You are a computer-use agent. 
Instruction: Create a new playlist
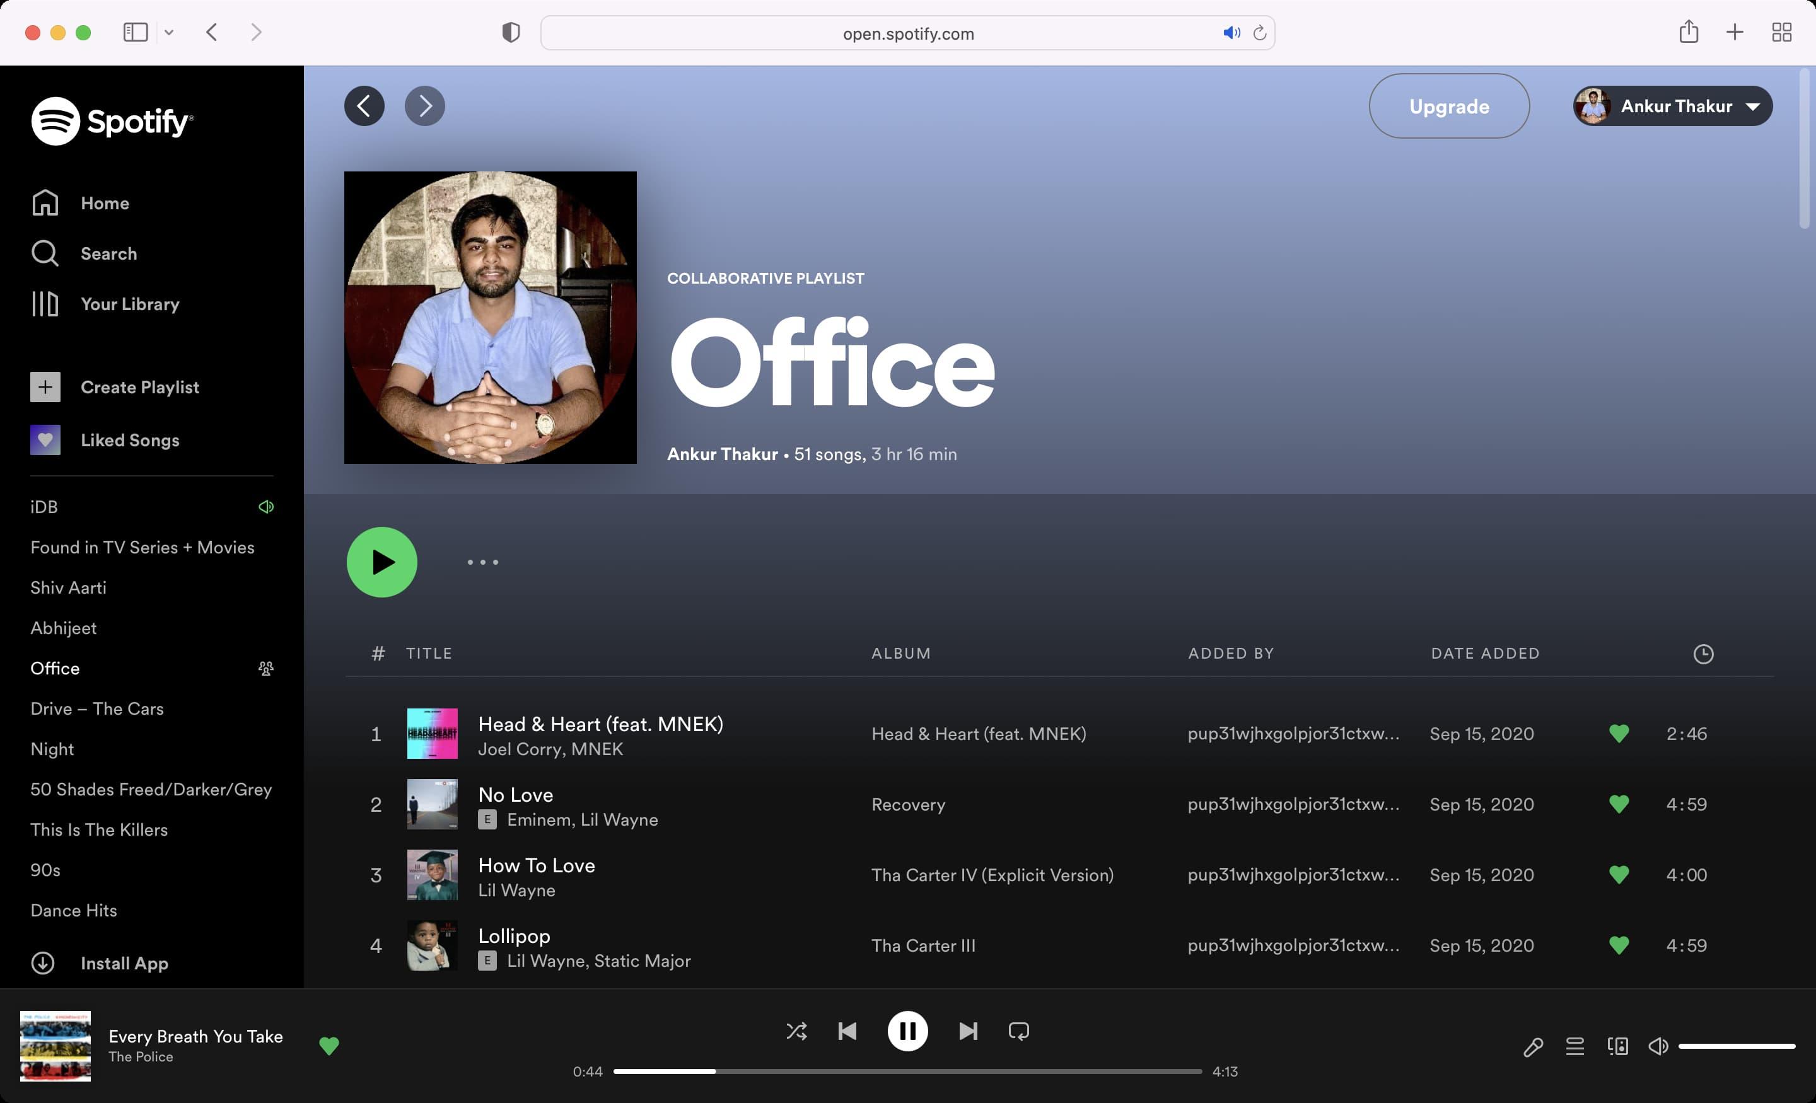point(139,387)
